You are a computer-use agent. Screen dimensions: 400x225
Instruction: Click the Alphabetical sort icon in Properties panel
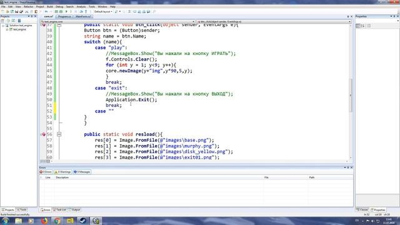(x=362, y=26)
